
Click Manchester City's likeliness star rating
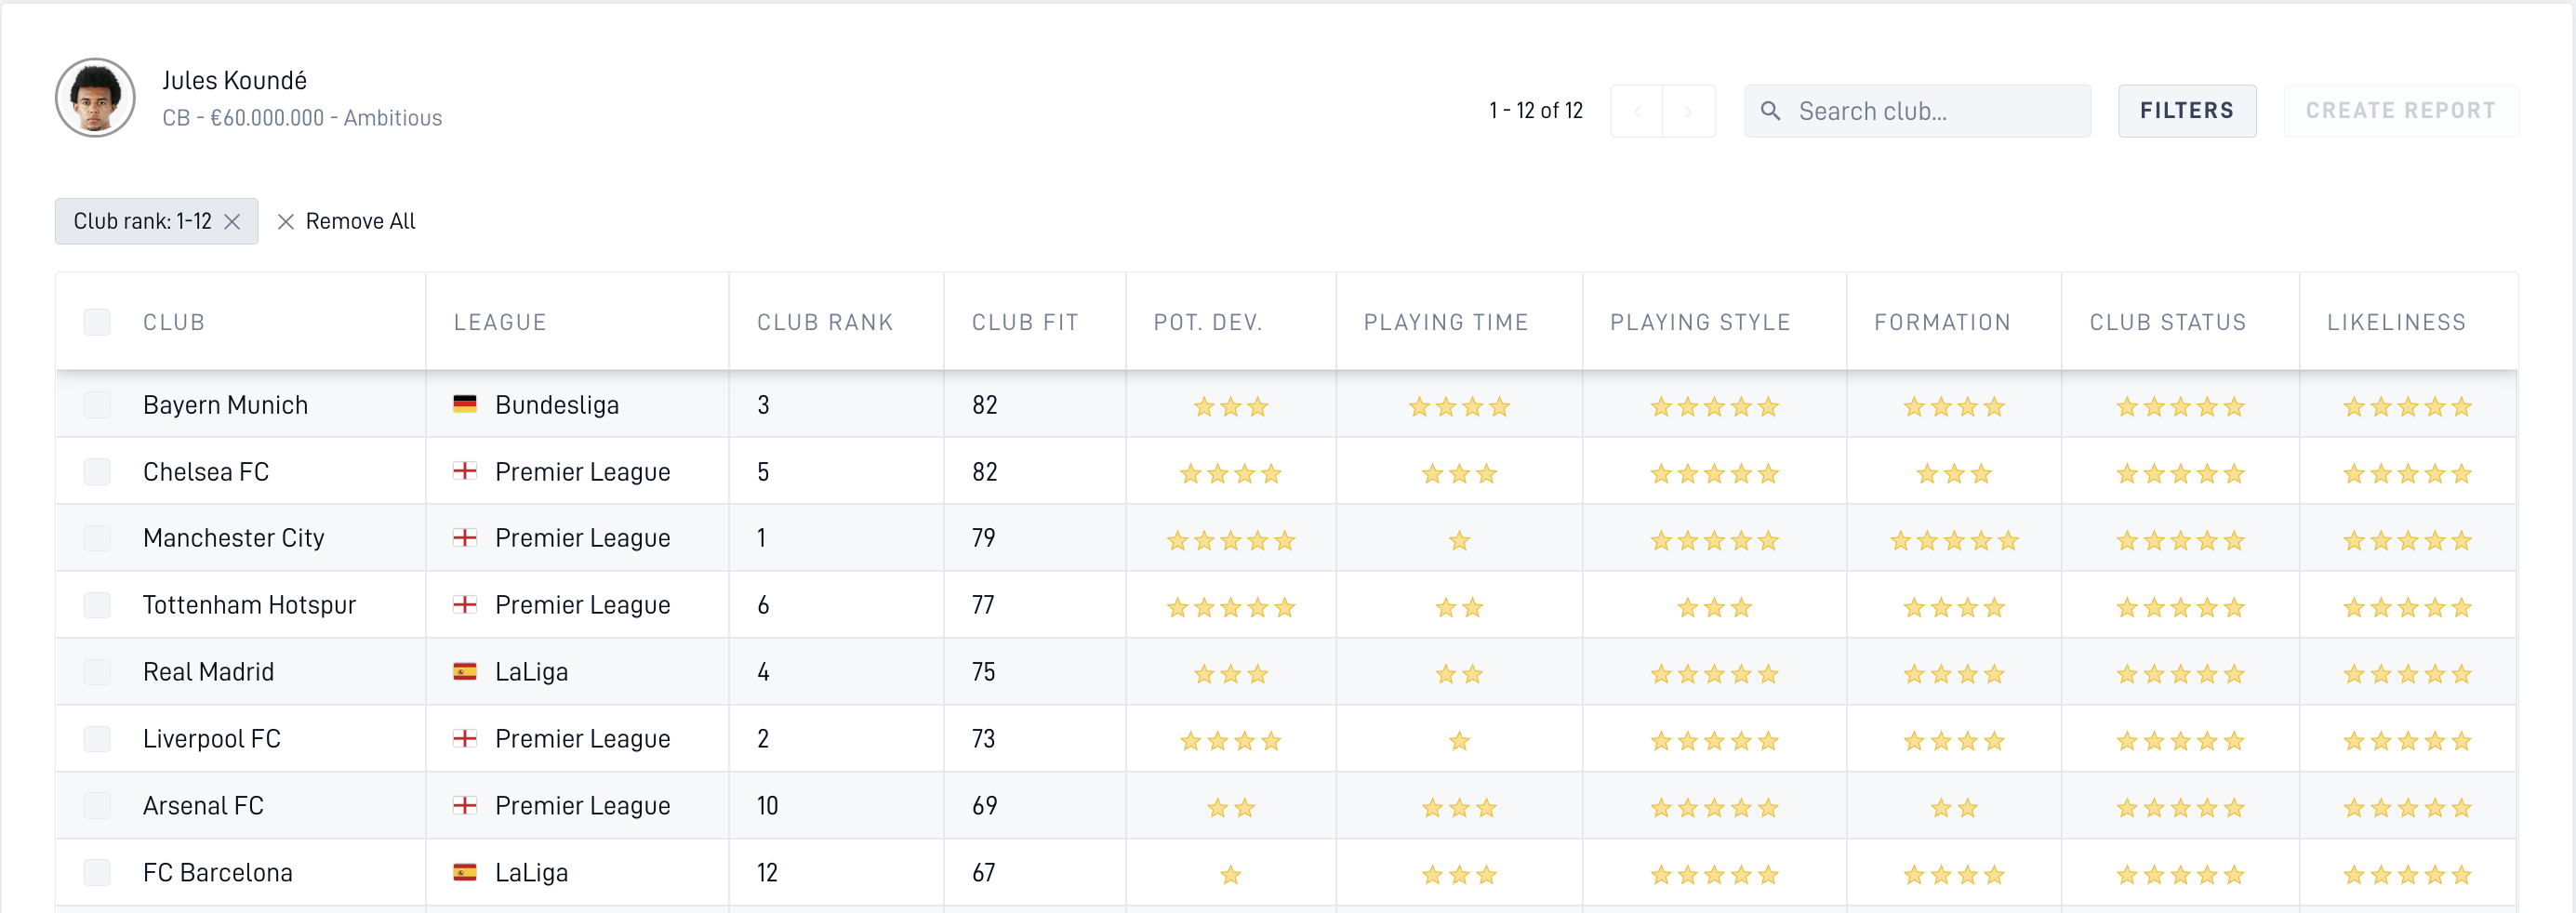2407,541
